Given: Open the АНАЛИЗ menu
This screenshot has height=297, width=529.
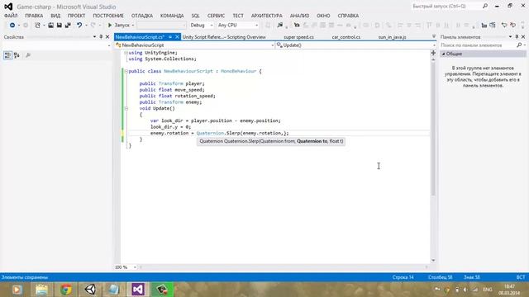Looking at the screenshot, I should [x=299, y=16].
